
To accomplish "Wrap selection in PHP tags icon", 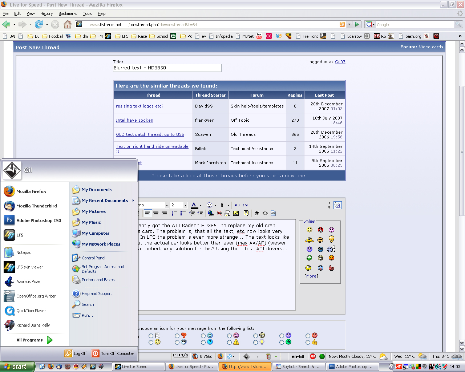I will [x=274, y=213].
